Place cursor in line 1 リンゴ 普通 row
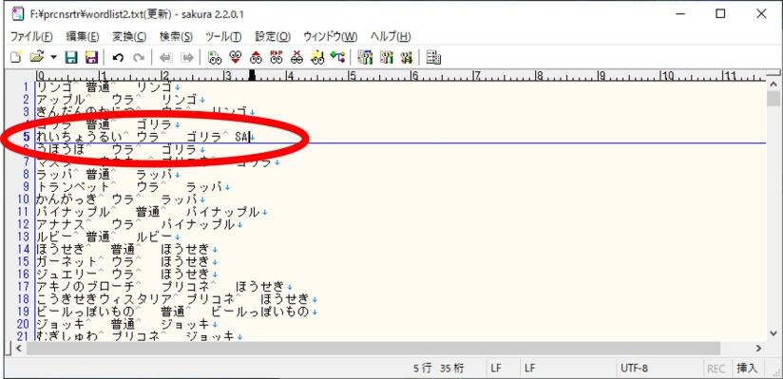This screenshot has width=783, height=379. [x=108, y=87]
